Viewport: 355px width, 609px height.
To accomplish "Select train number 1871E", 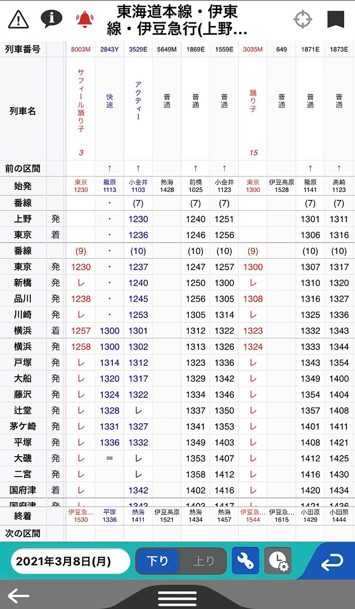I will point(310,49).
